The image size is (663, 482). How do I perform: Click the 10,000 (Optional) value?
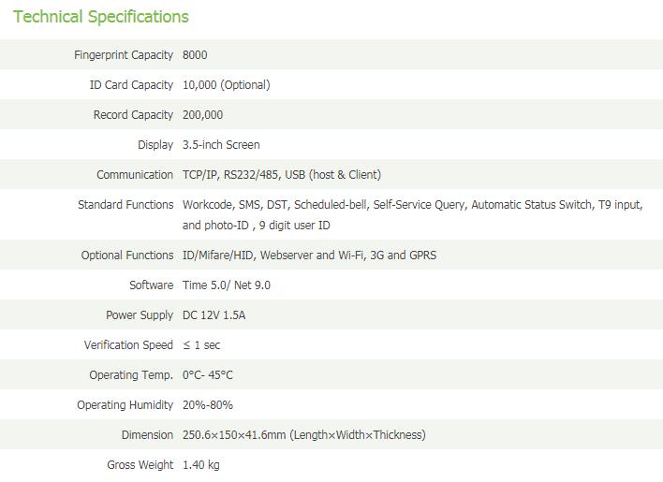tap(227, 85)
